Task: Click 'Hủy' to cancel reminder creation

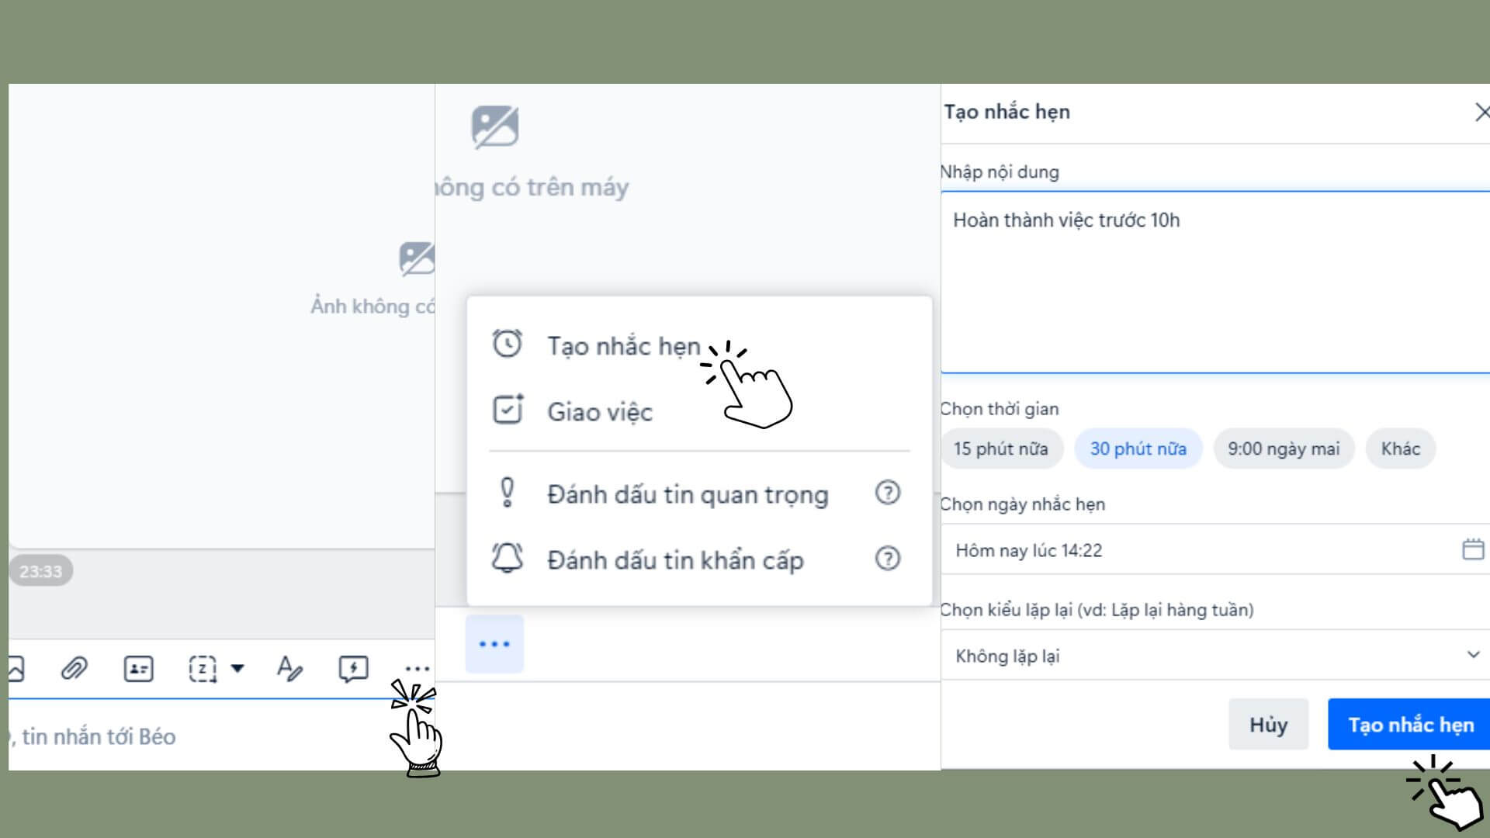Action: (1268, 725)
